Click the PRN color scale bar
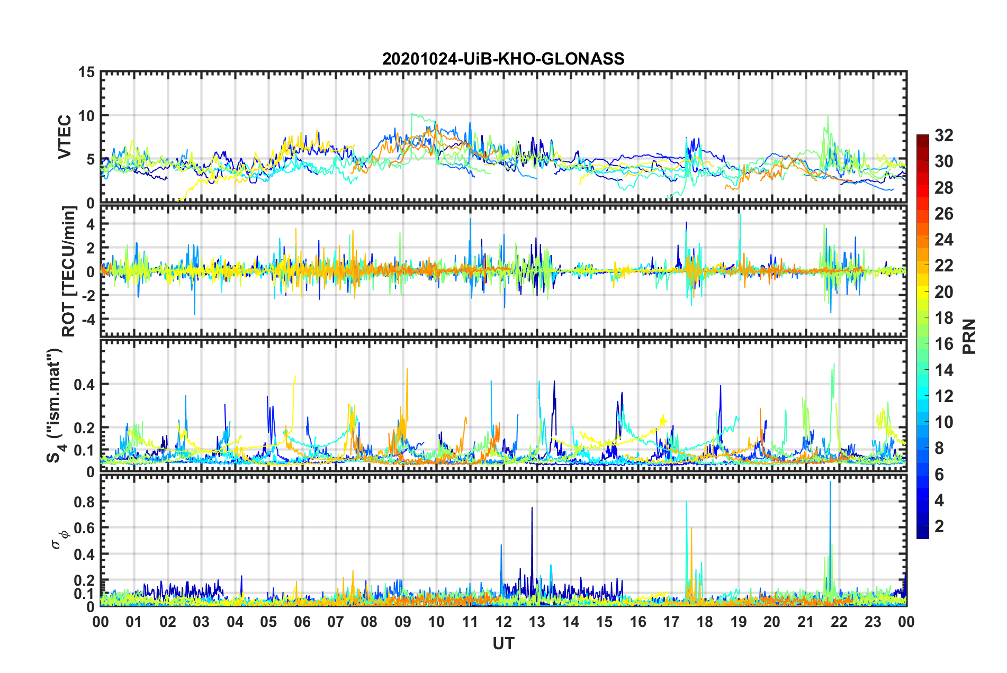The height and width of the screenshot is (673, 1007). coord(923,336)
